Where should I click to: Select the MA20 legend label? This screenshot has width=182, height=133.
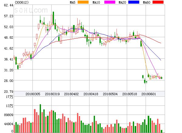pos(122,2)
